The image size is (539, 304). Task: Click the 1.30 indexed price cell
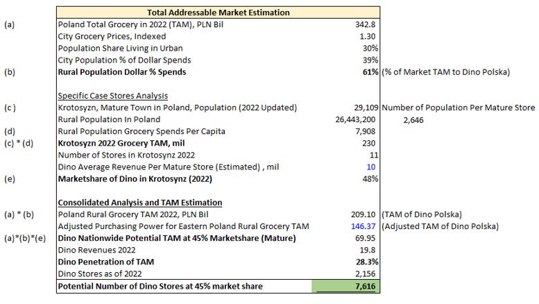[x=367, y=37]
